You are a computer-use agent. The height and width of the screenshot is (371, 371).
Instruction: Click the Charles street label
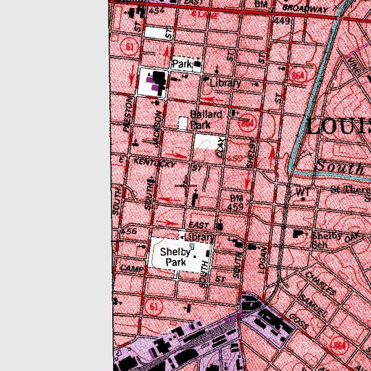(321, 283)
